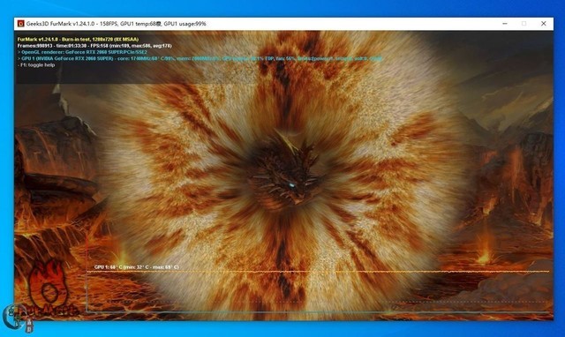Click the 'F1: toggle help' overlay line
565x337 pixels.
point(36,65)
